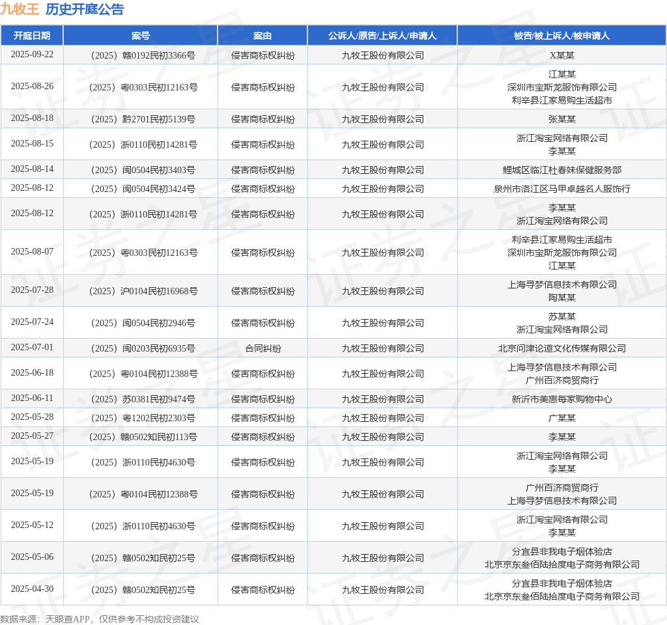Click the date cell 2025-08-14

(32, 169)
